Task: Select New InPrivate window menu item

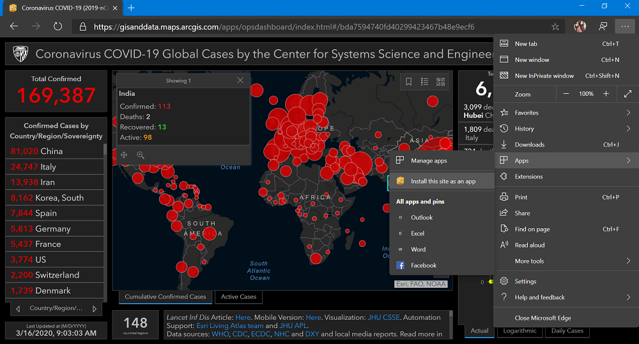Action: click(x=566, y=76)
